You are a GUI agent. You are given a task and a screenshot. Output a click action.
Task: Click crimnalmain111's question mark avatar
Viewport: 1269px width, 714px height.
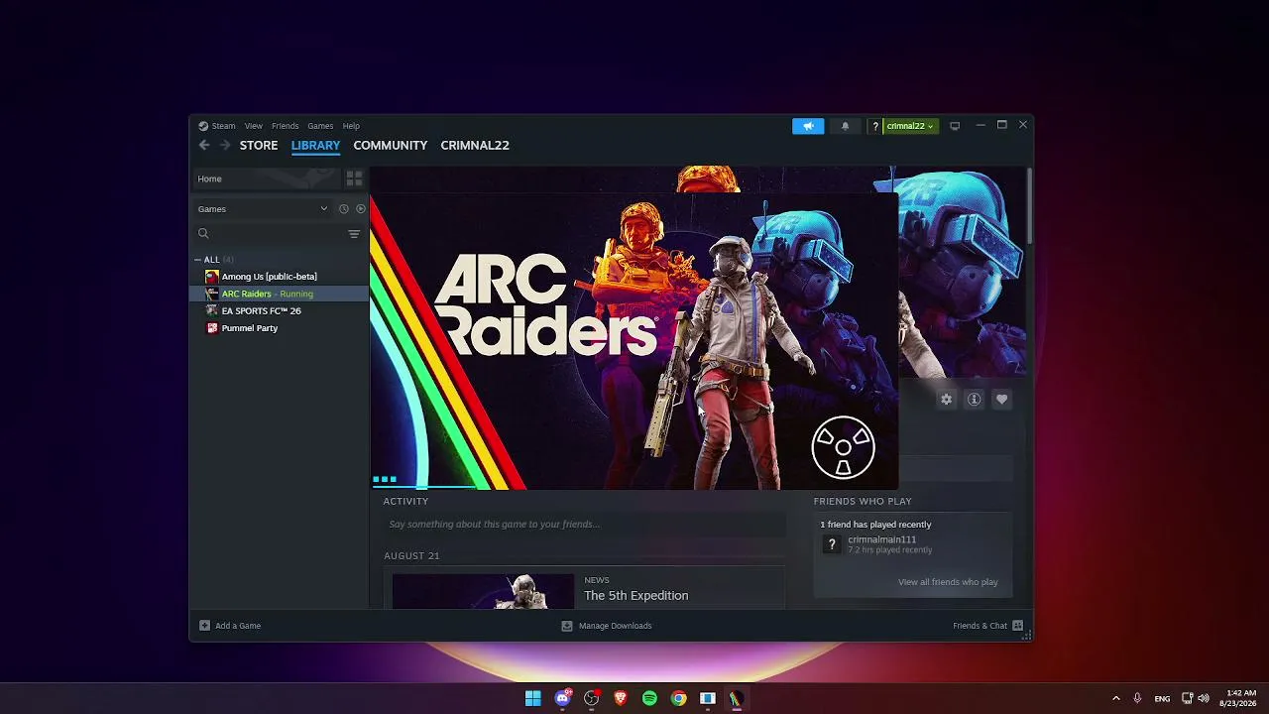(x=832, y=544)
